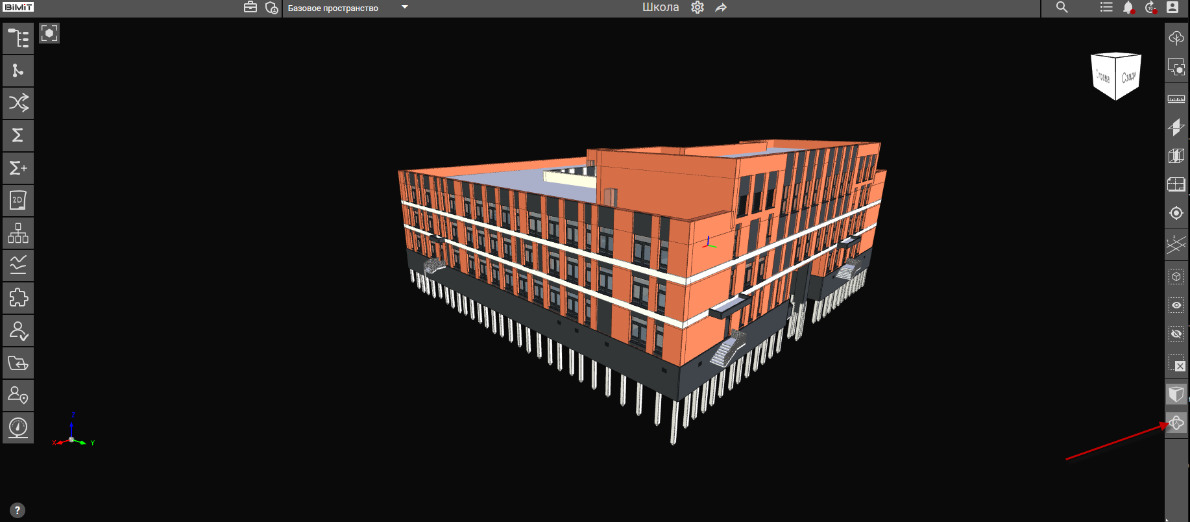Open the 2D drawings panel
Viewport: 1190px width, 522px height.
[x=18, y=201]
